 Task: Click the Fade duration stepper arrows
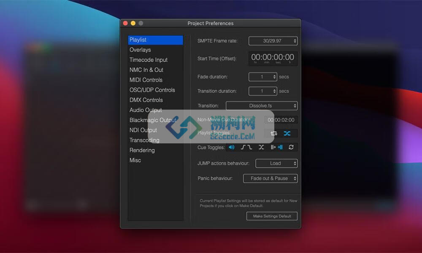point(274,77)
